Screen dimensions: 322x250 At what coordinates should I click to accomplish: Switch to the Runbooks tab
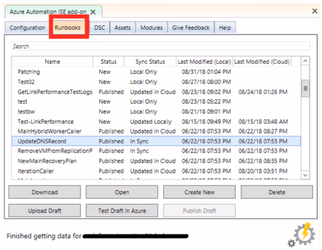pyautogui.click(x=68, y=28)
